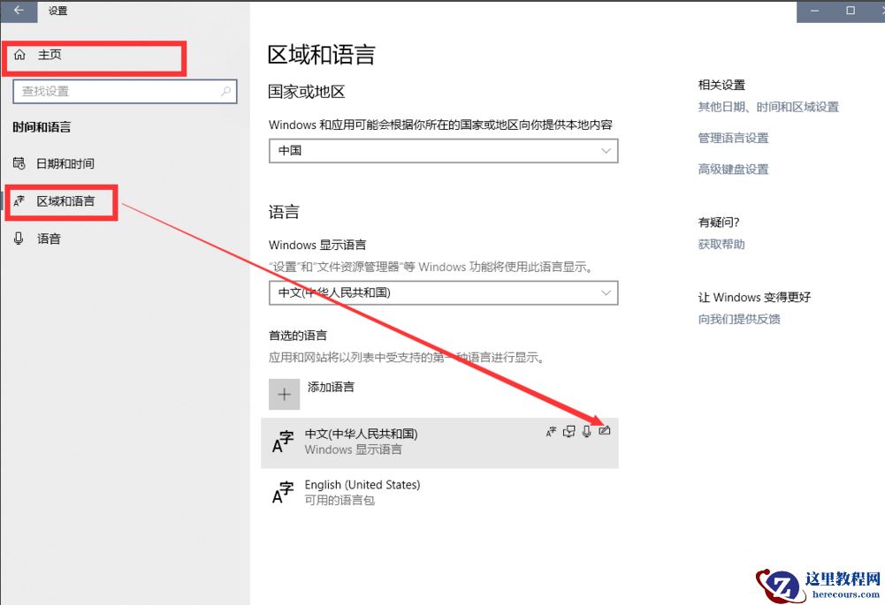Select English (United States) language entry
This screenshot has width=885, height=605.
362,491
